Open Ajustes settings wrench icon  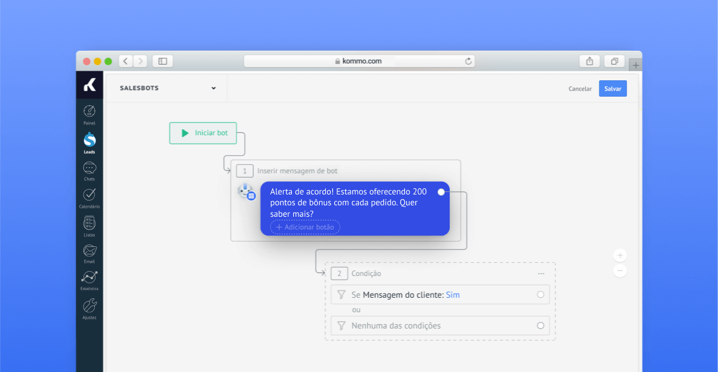coord(89,306)
